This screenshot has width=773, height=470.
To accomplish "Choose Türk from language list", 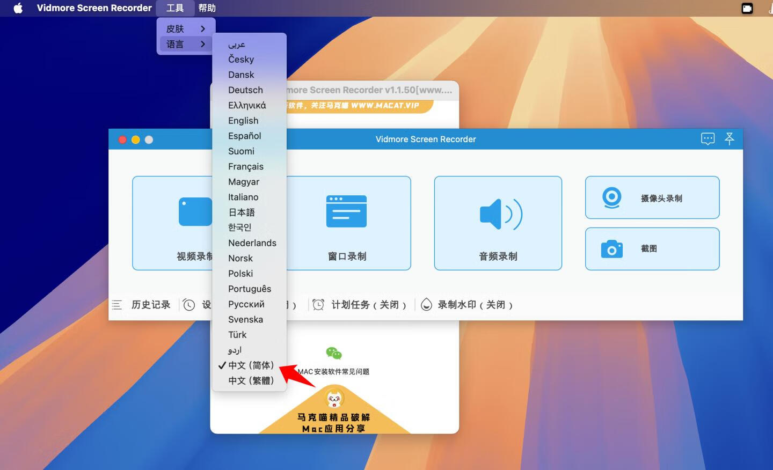I will [x=249, y=335].
